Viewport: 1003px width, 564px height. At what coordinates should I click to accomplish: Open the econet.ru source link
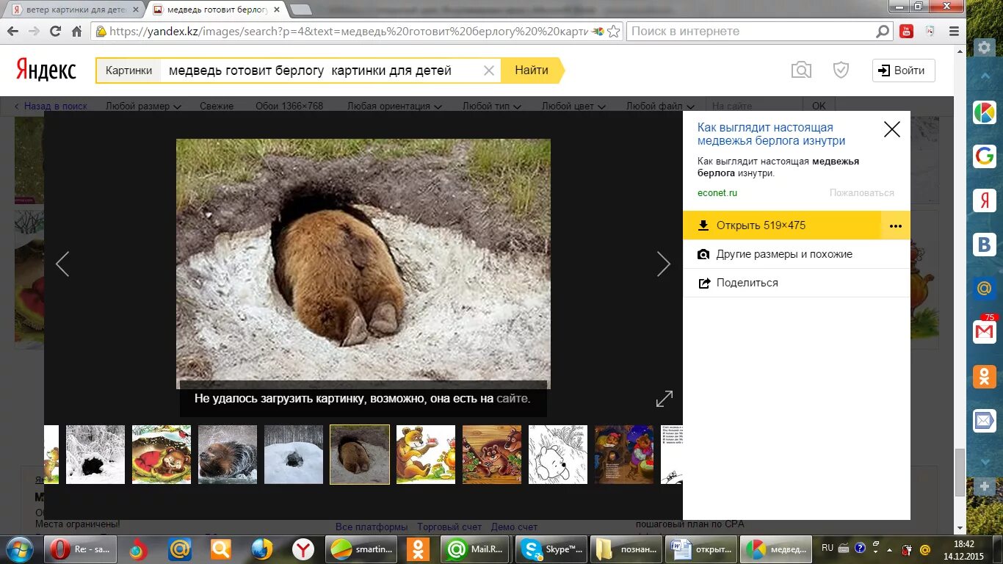point(717,193)
